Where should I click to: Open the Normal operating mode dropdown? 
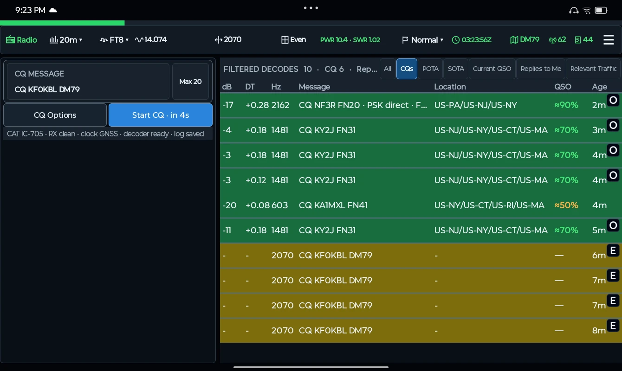point(422,40)
